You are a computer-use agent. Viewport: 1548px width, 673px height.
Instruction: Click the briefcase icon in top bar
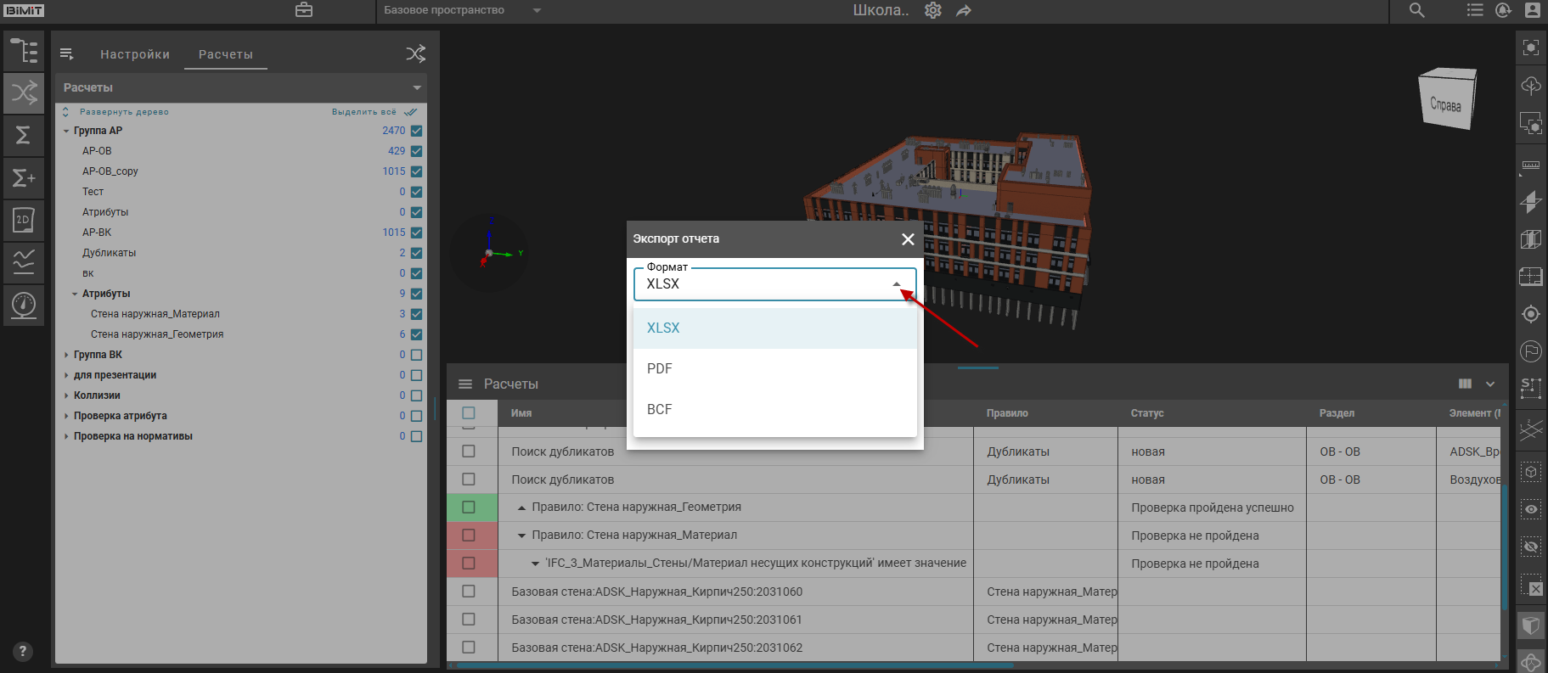click(x=304, y=10)
